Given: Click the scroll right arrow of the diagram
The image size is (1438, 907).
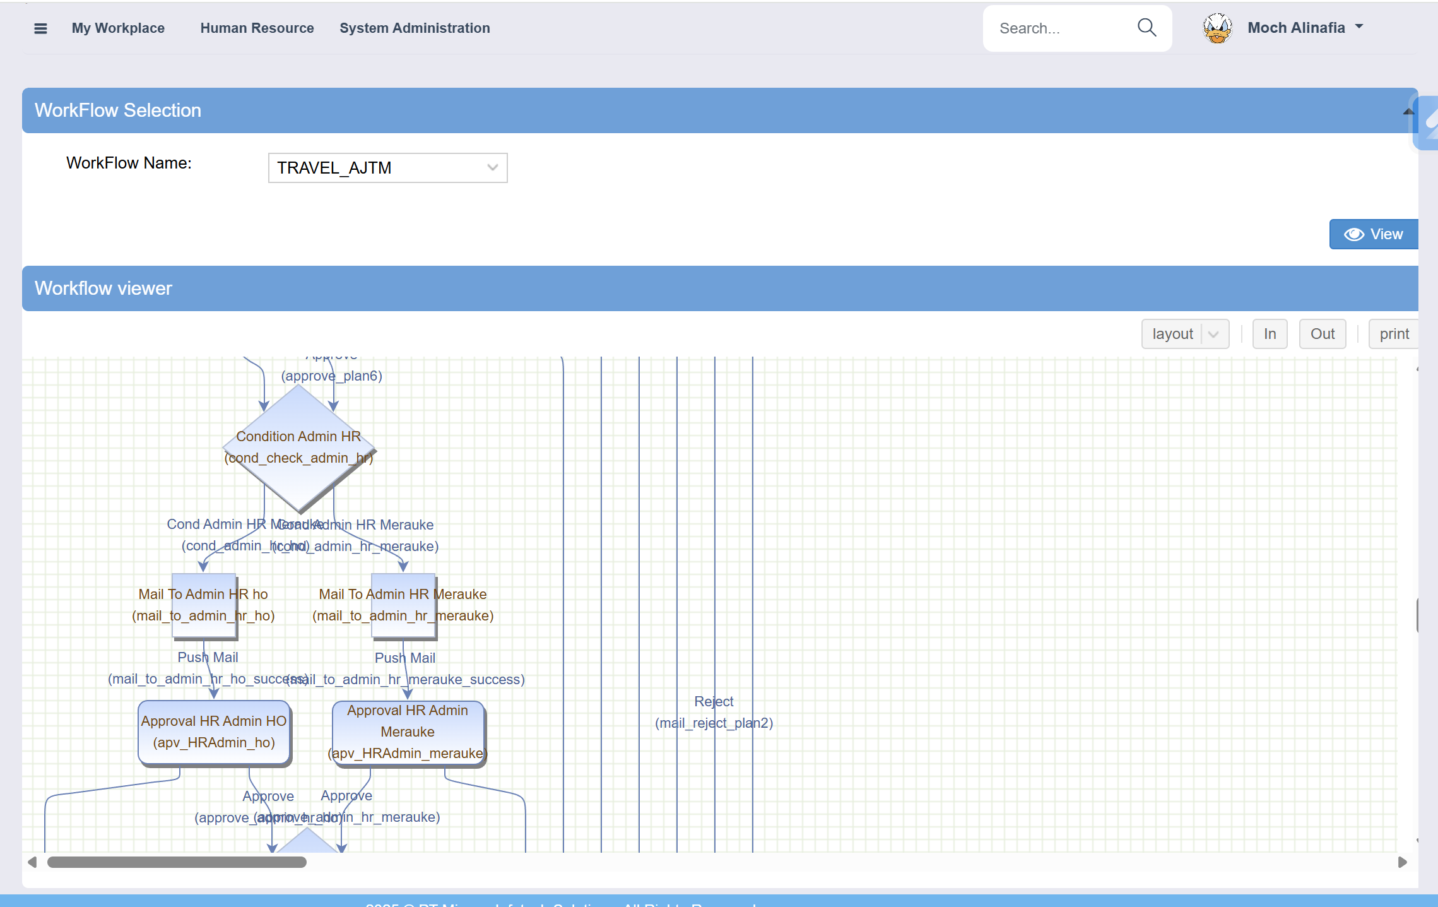Looking at the screenshot, I should (x=1402, y=862).
